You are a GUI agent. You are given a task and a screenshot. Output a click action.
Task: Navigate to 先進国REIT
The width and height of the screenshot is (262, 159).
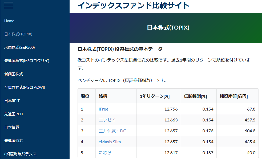15,114
